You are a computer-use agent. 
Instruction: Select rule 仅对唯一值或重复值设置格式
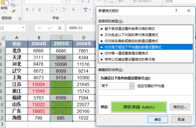[x=146, y=53]
